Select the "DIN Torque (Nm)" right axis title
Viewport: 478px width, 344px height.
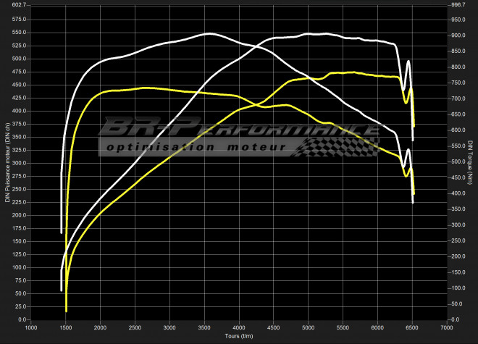[470, 162]
